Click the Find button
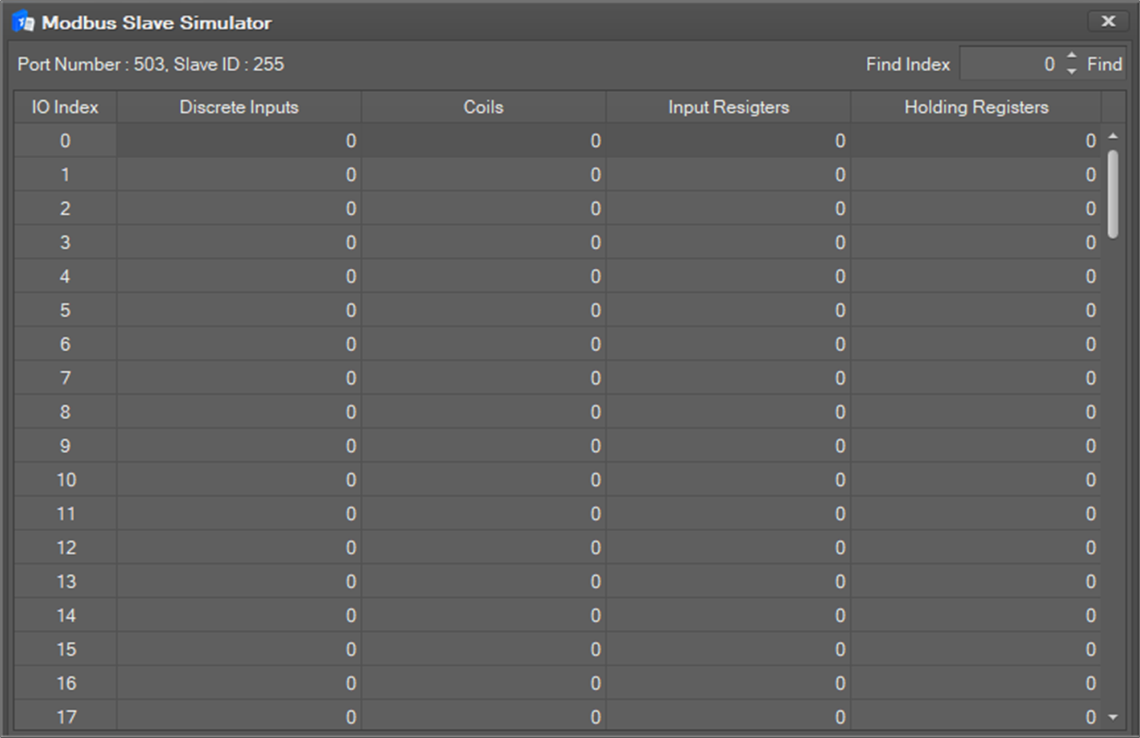Viewport: 1140px width, 738px height. pos(1104,64)
